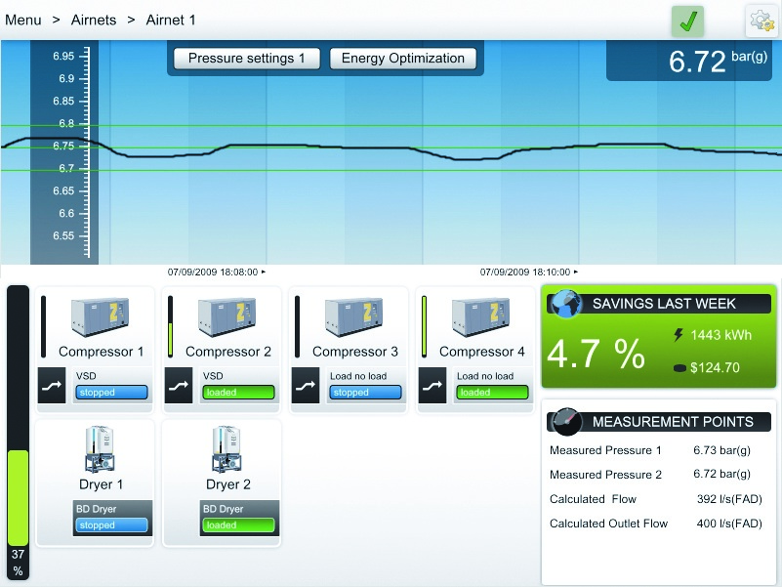782x587 pixels.
Task: Select the Compressor 3 machine image
Action: point(354,316)
